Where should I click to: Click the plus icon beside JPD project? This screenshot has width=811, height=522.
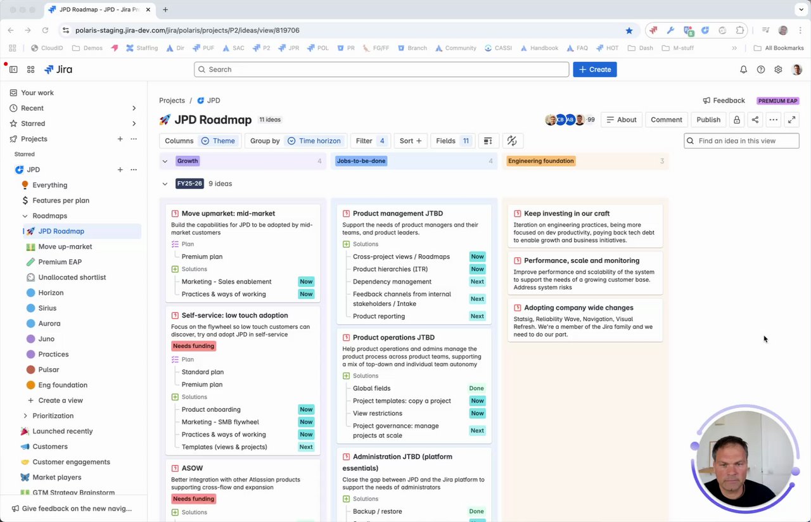coord(120,170)
